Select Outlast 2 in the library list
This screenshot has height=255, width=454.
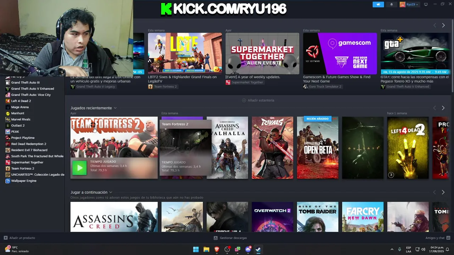coord(18,125)
